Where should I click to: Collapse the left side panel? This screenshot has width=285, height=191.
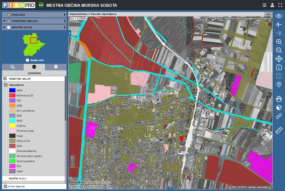point(70,33)
